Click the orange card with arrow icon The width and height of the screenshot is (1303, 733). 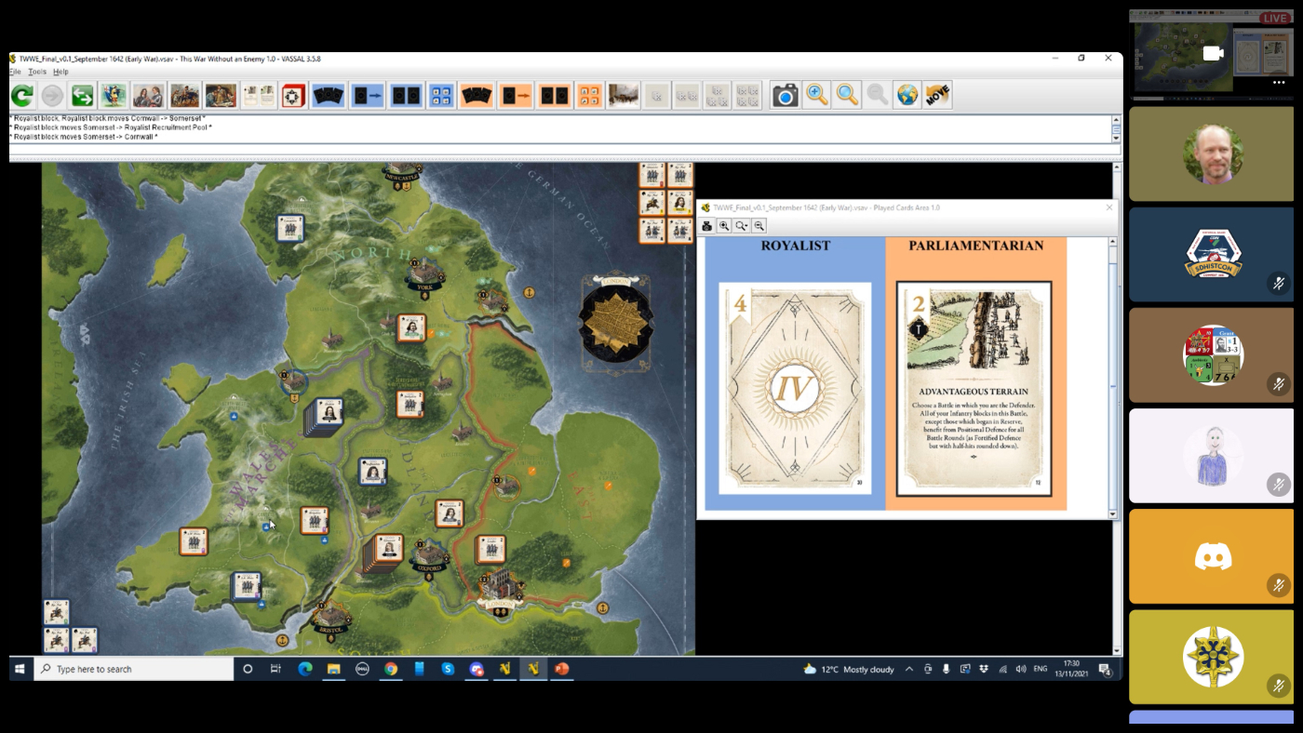coord(515,95)
